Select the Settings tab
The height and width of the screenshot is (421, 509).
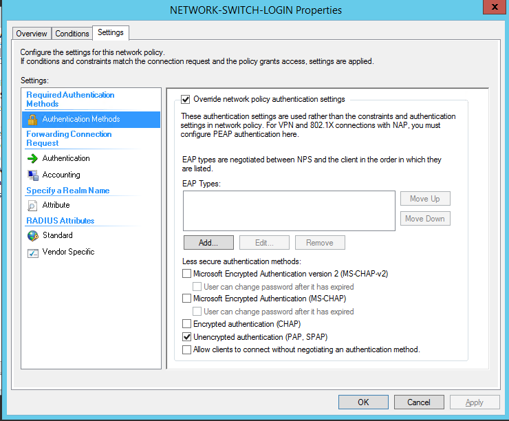pos(111,32)
